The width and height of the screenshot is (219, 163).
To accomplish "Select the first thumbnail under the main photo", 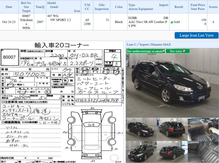I will [141, 129].
